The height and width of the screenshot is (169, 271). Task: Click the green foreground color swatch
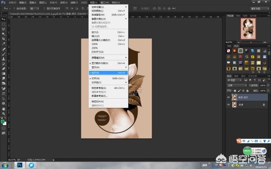2,121
